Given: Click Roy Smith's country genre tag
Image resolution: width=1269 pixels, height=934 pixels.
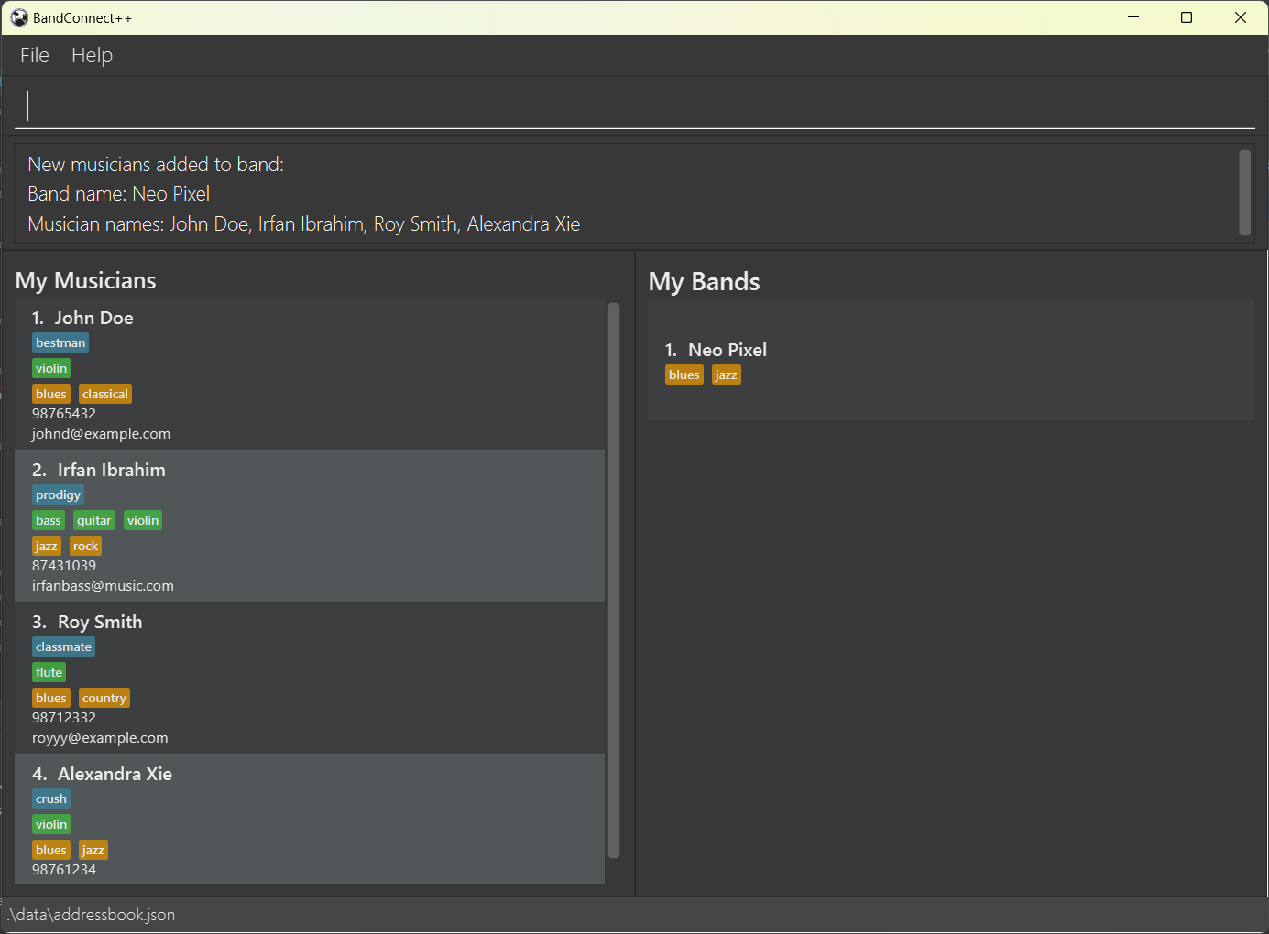Looking at the screenshot, I should coord(104,699).
